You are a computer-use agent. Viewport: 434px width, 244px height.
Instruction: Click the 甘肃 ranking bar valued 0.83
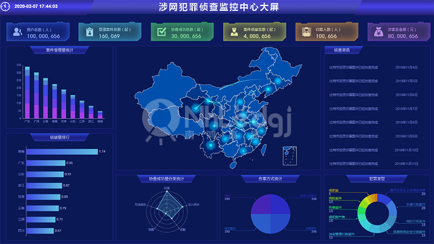pyautogui.click(x=43, y=197)
